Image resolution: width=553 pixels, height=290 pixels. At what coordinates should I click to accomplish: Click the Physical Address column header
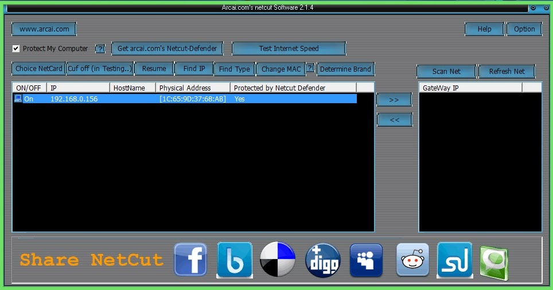pyautogui.click(x=193, y=88)
